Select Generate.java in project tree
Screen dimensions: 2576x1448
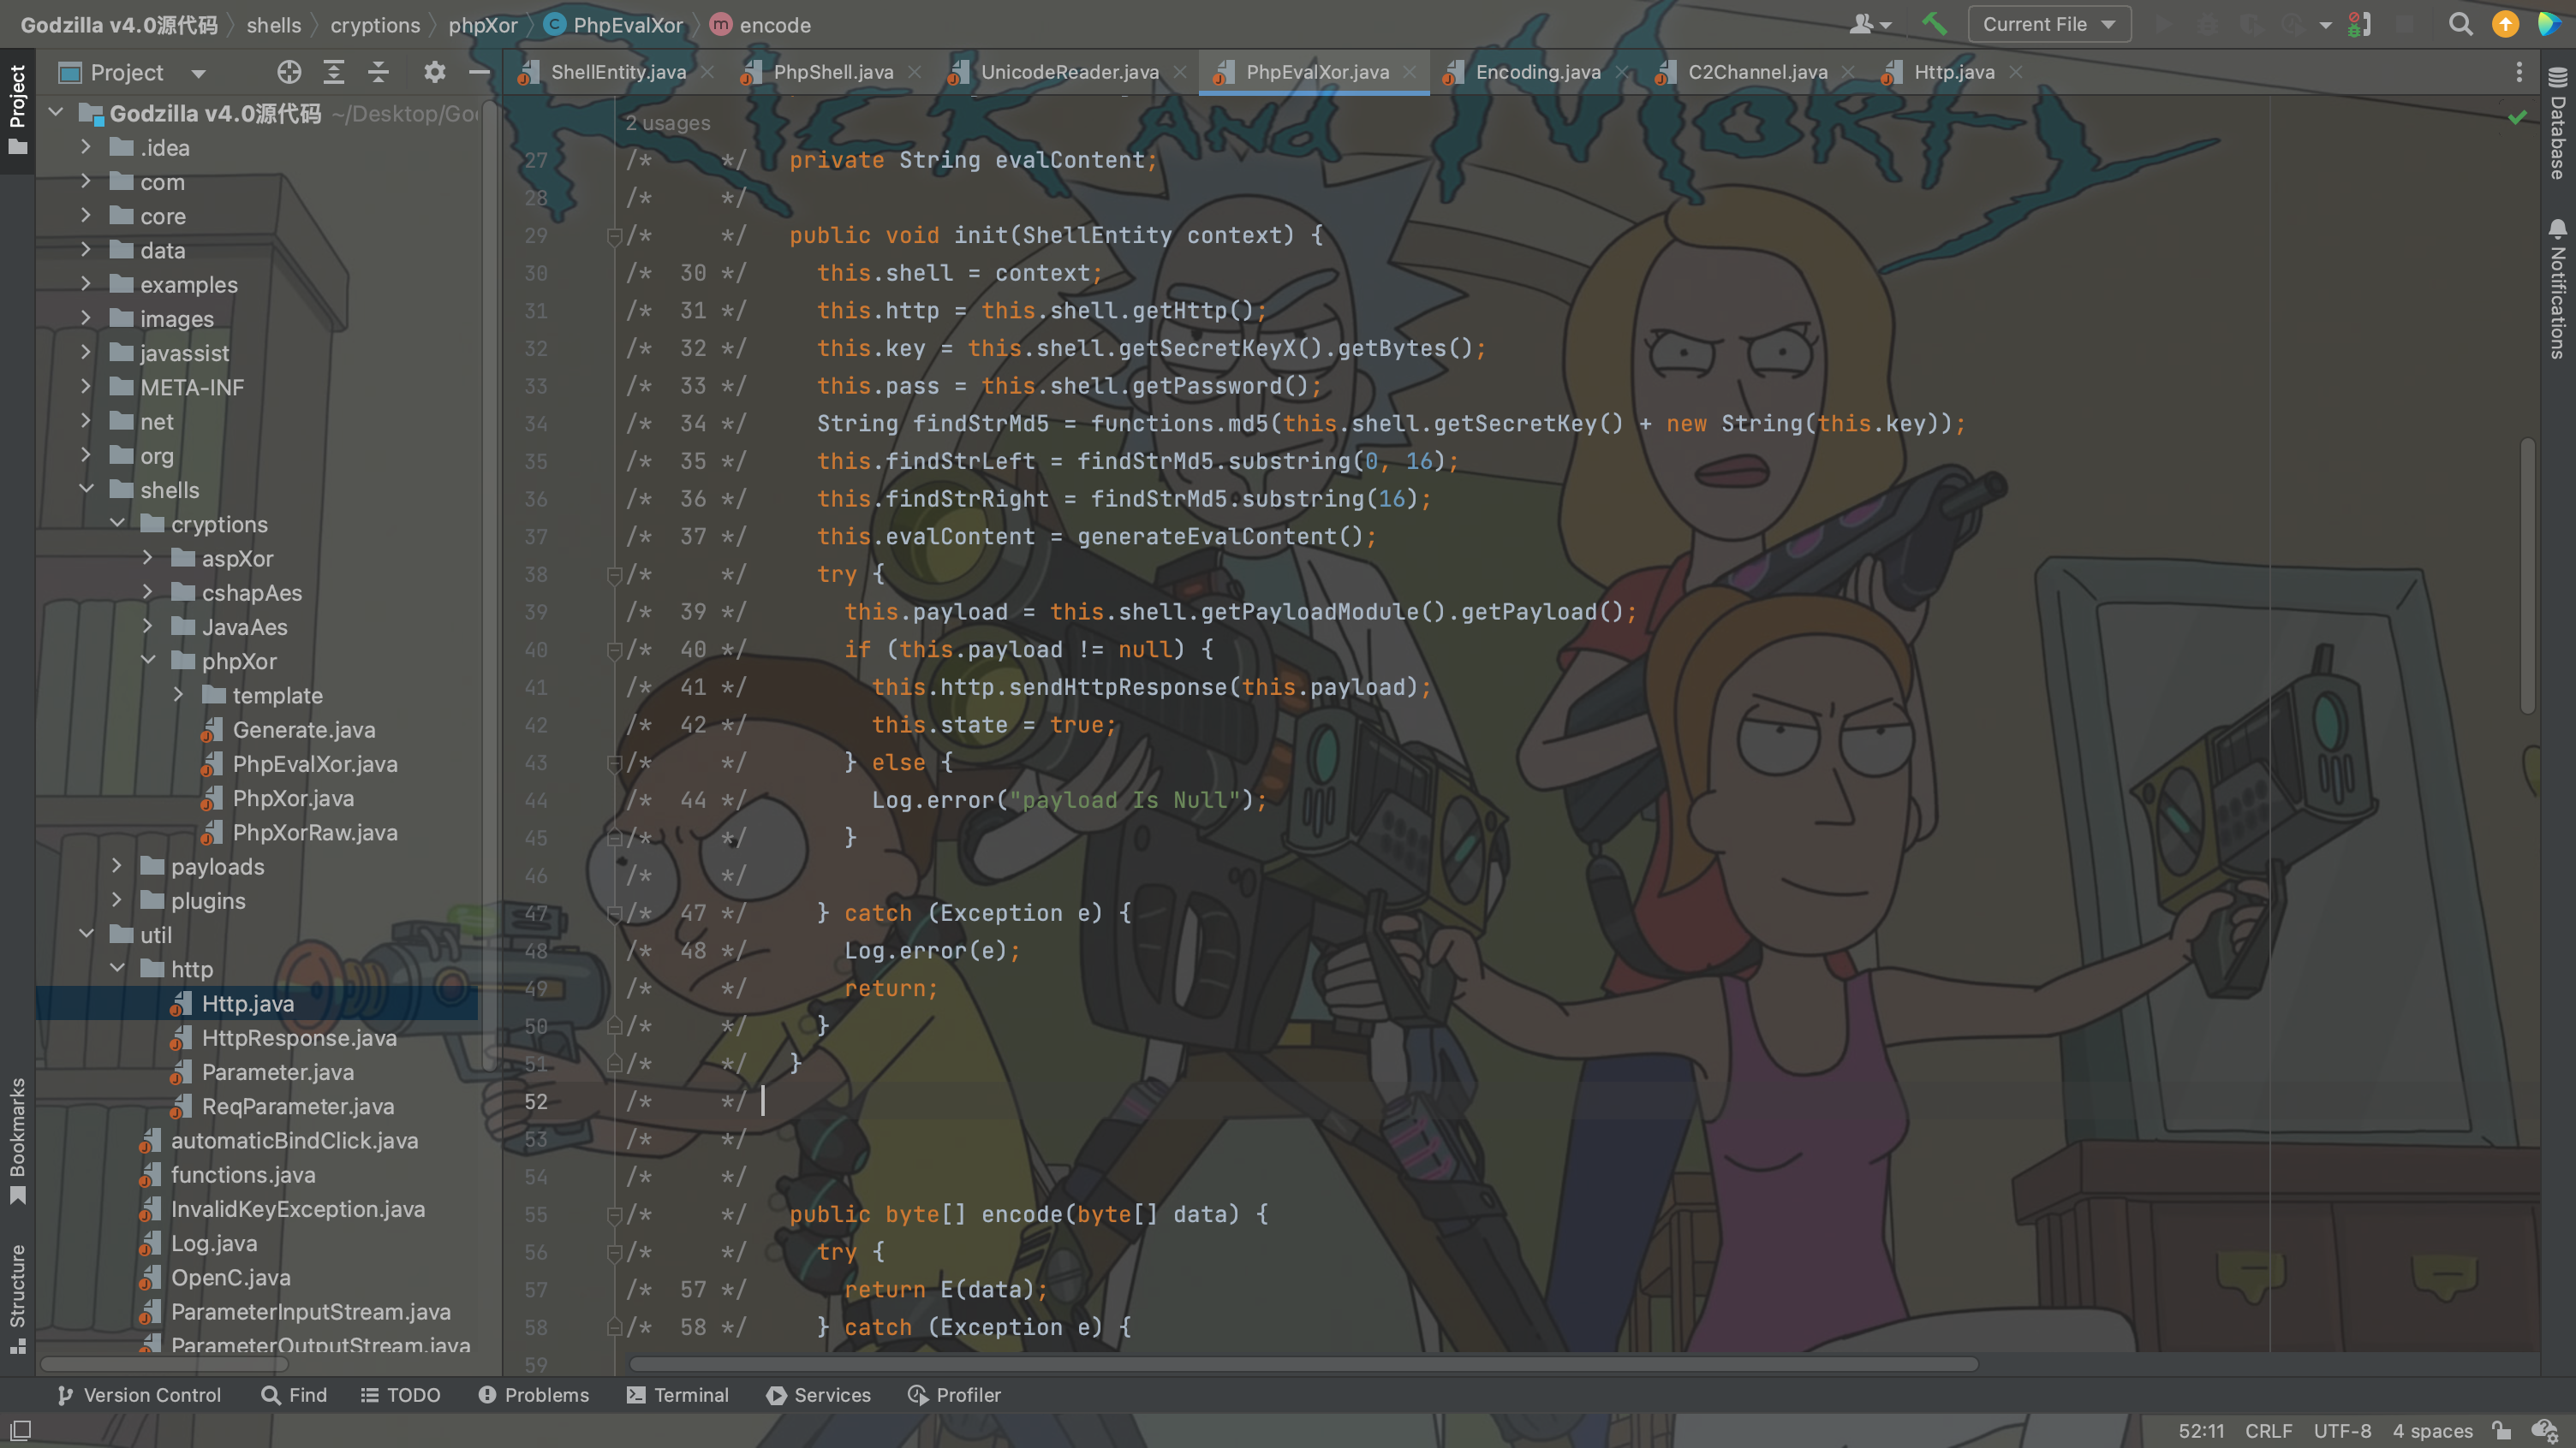(x=304, y=729)
